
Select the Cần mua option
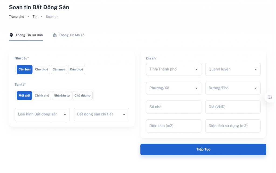pyautogui.click(x=59, y=69)
